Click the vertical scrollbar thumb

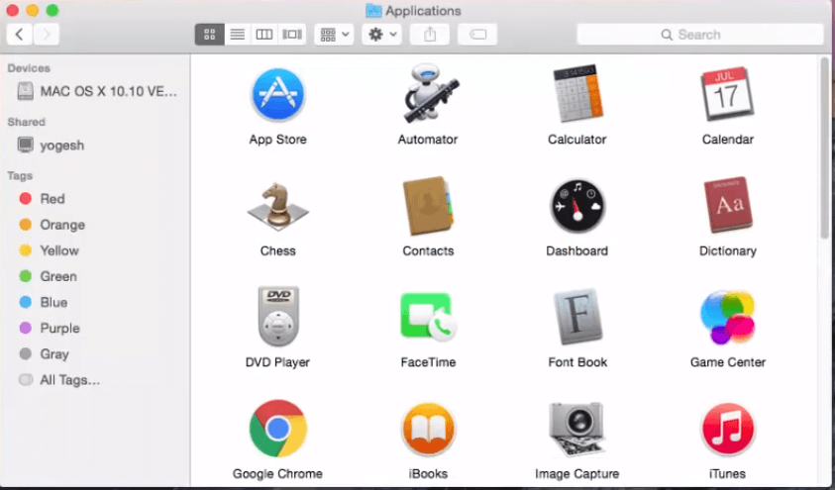pos(825,147)
